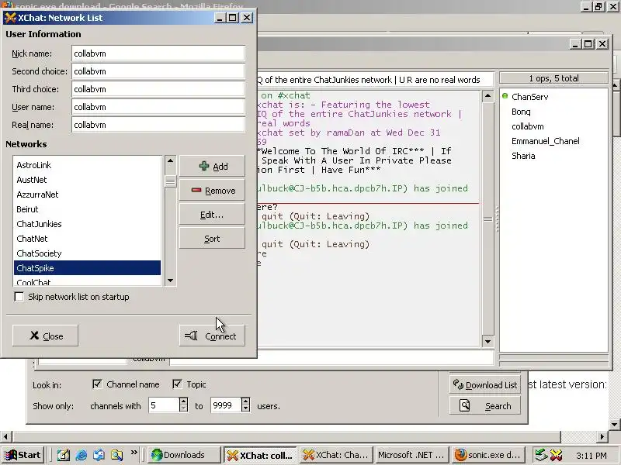
Task: Select AustNet in the network list
Action: point(87,180)
